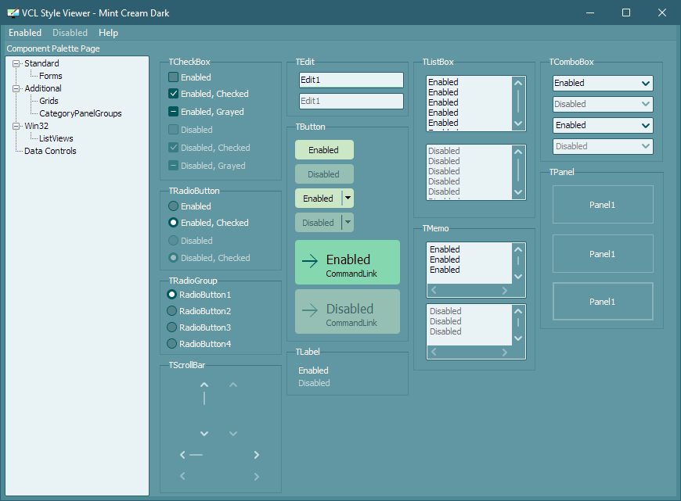The image size is (681, 501).
Task: Click the Disabled CommandLink button
Action: pos(348,311)
